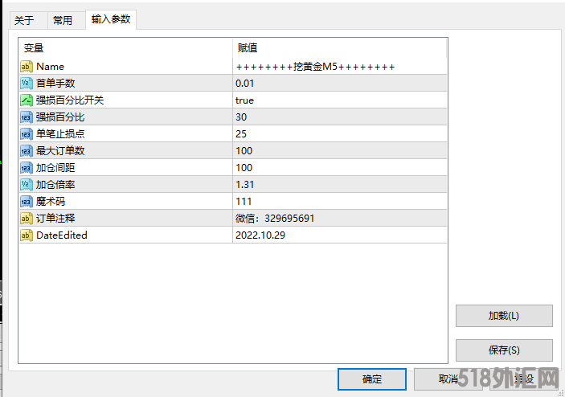Image resolution: width=565 pixels, height=397 pixels.
Task: Click the integer icon beside 最大订单数
Action: tap(27, 150)
